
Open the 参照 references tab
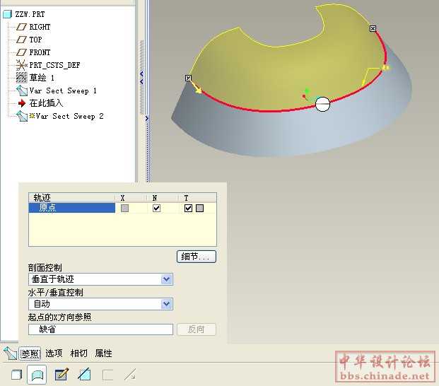point(30,353)
